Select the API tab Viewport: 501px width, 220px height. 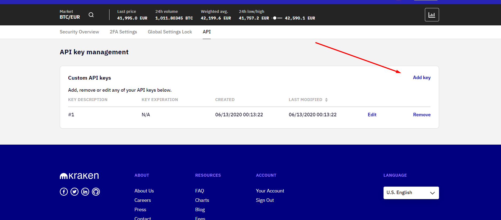pyautogui.click(x=207, y=32)
